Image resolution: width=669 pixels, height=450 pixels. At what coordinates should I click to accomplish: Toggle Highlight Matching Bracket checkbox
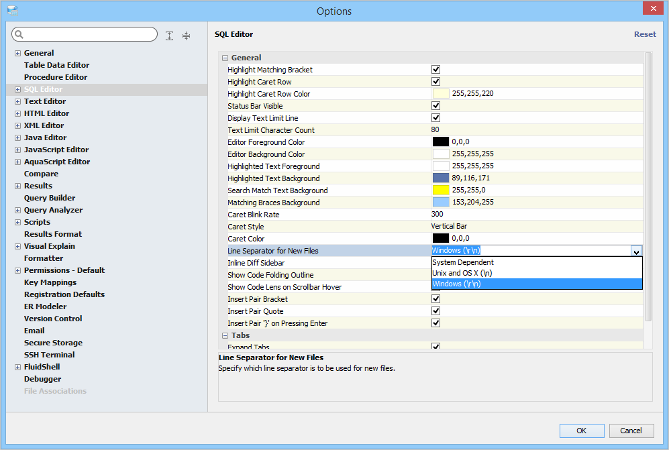point(435,70)
